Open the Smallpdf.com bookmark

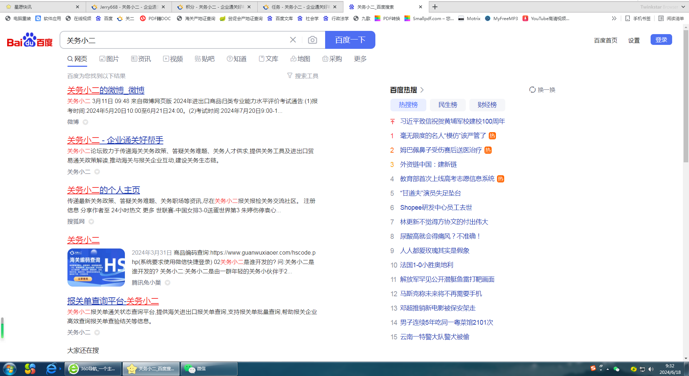pyautogui.click(x=429, y=18)
